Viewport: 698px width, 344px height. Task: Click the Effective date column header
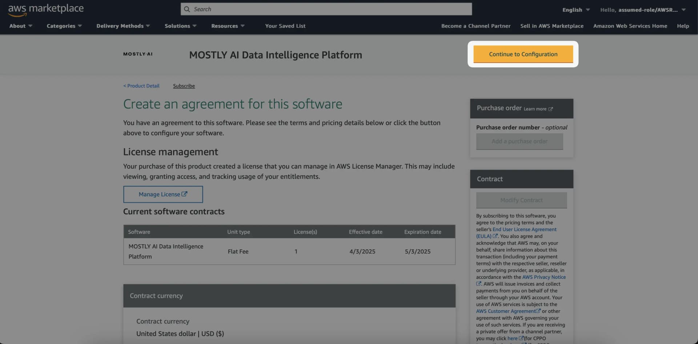click(x=366, y=232)
